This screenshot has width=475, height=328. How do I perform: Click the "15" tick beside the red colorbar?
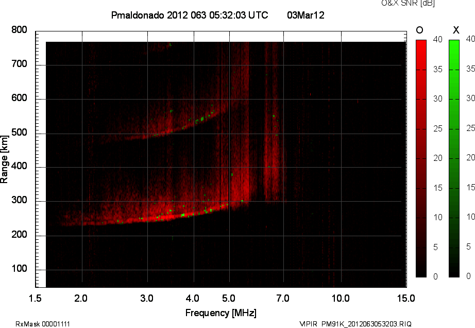click(x=438, y=188)
